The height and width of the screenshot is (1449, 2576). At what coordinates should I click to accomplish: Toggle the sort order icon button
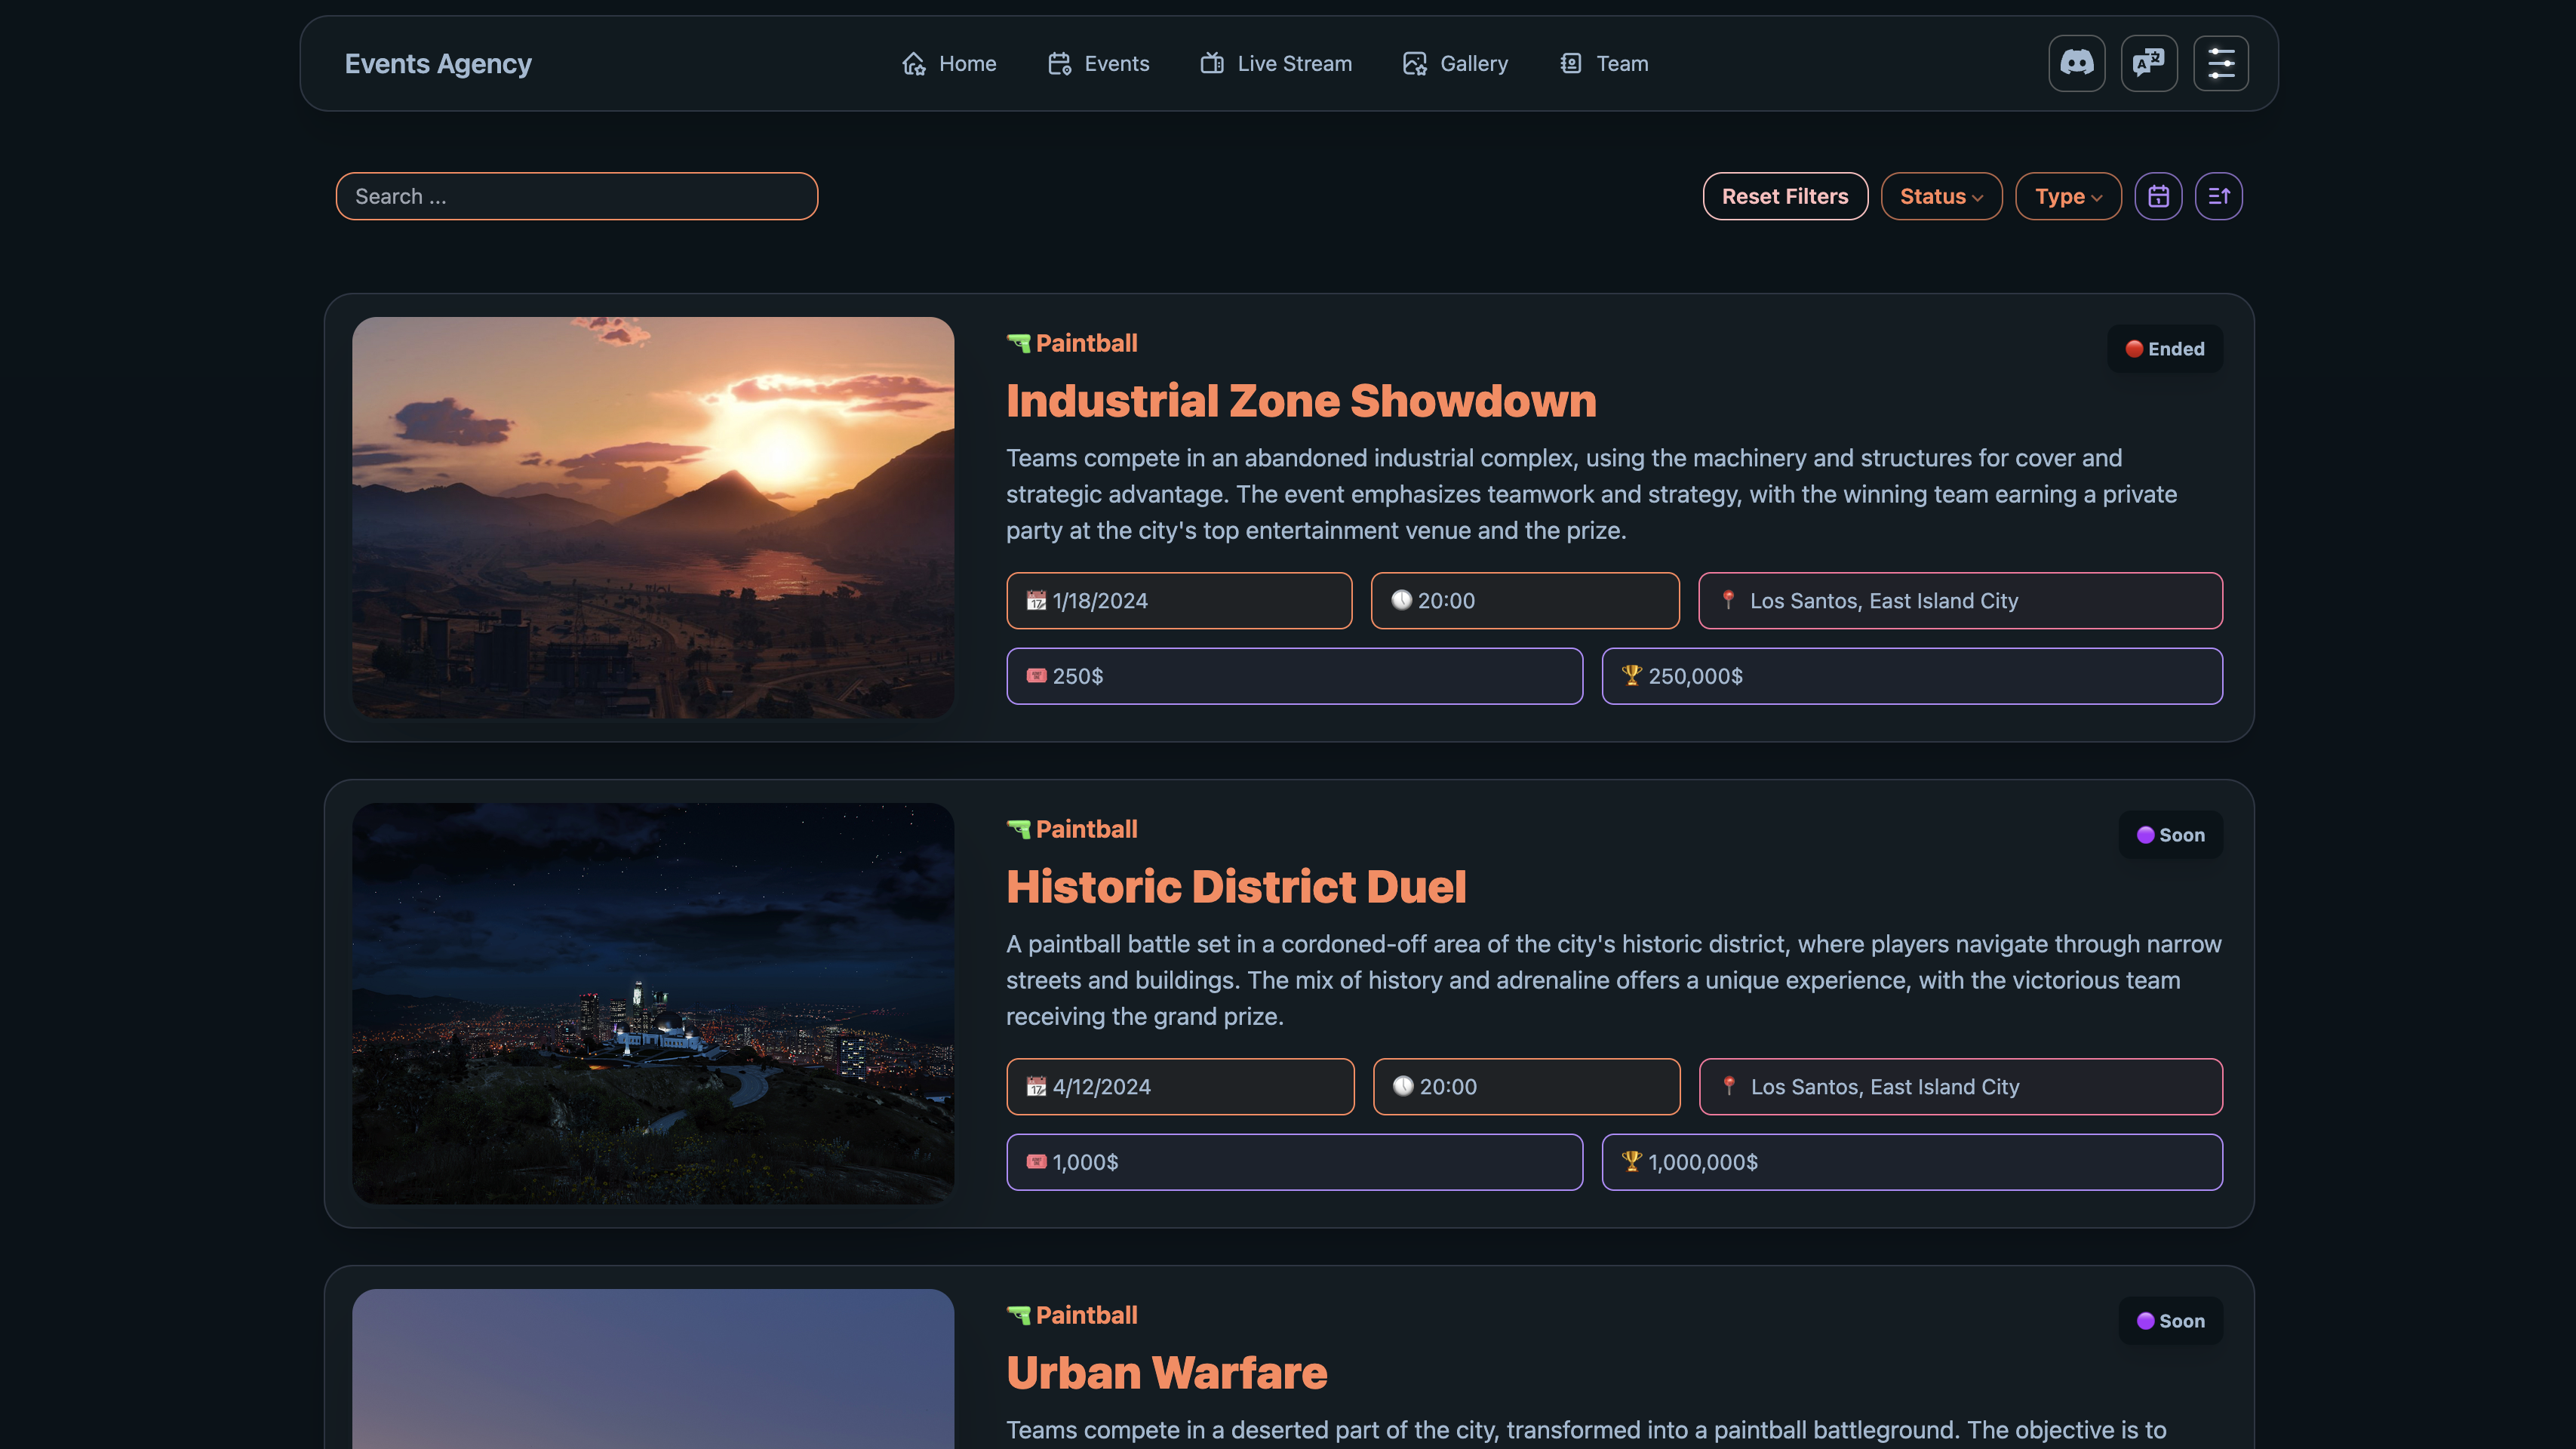click(2218, 196)
